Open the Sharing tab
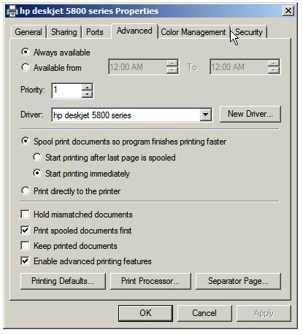Screen dimensions: 303x335 point(64,32)
